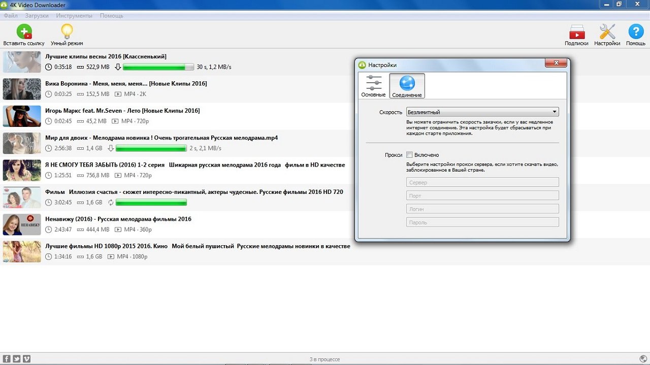650x365 pixels.
Task: Open the Facebook icon in status bar
Action: pos(7,359)
